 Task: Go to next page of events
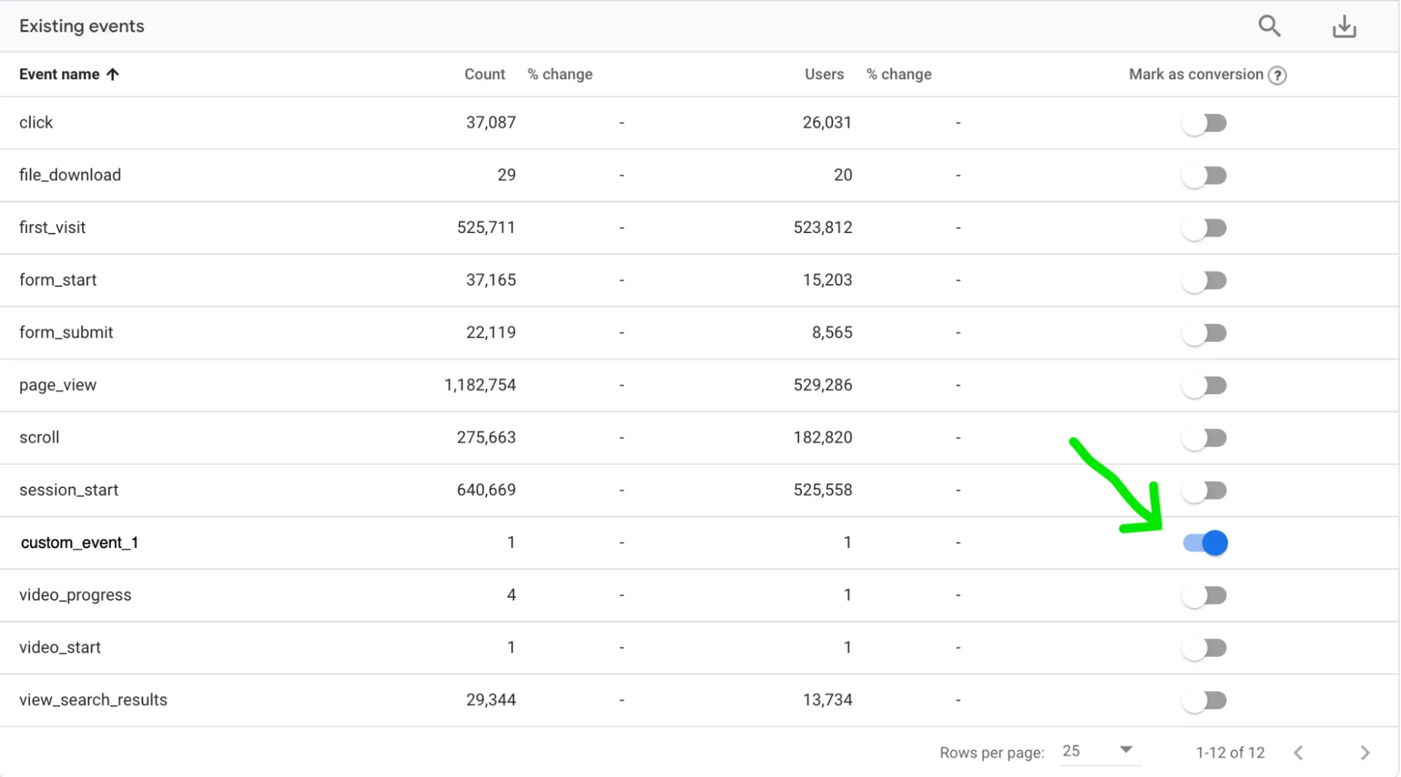1365,752
